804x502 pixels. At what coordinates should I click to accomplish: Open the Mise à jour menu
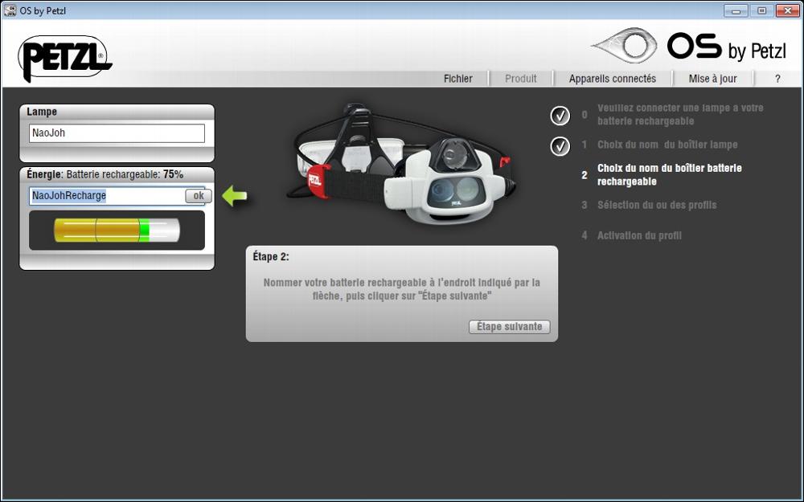point(712,79)
